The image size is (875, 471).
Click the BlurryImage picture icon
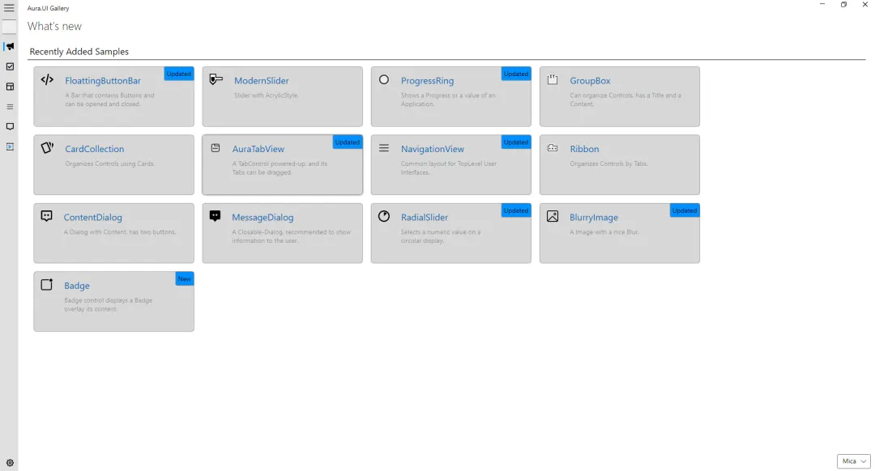point(553,216)
